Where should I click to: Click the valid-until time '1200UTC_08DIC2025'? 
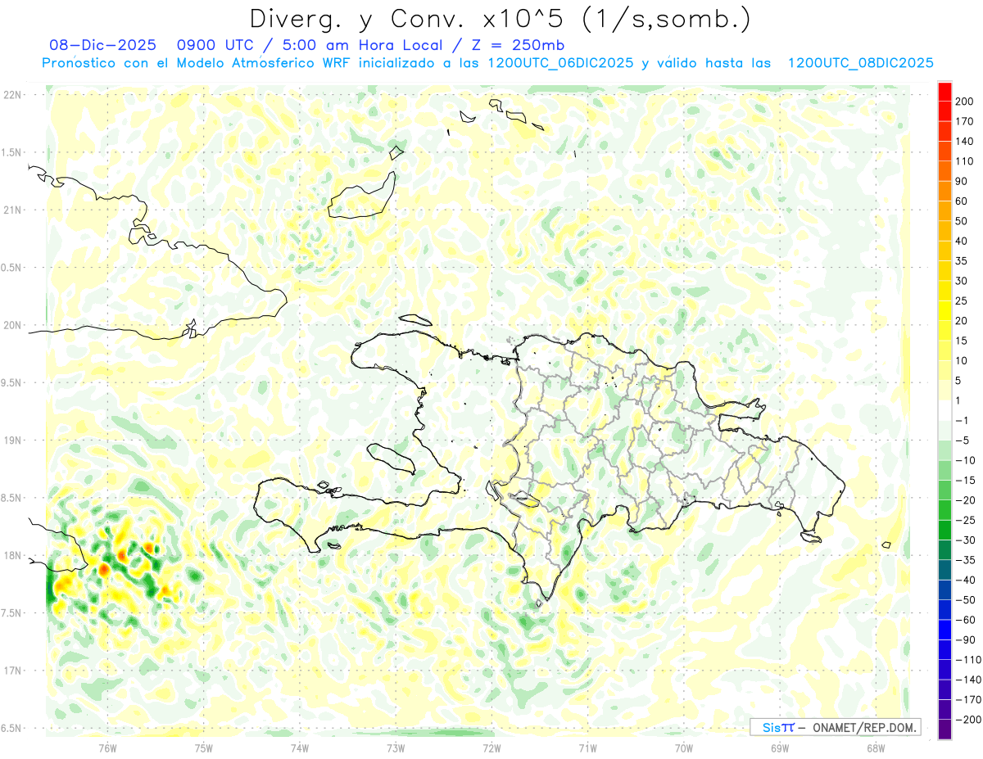click(860, 63)
